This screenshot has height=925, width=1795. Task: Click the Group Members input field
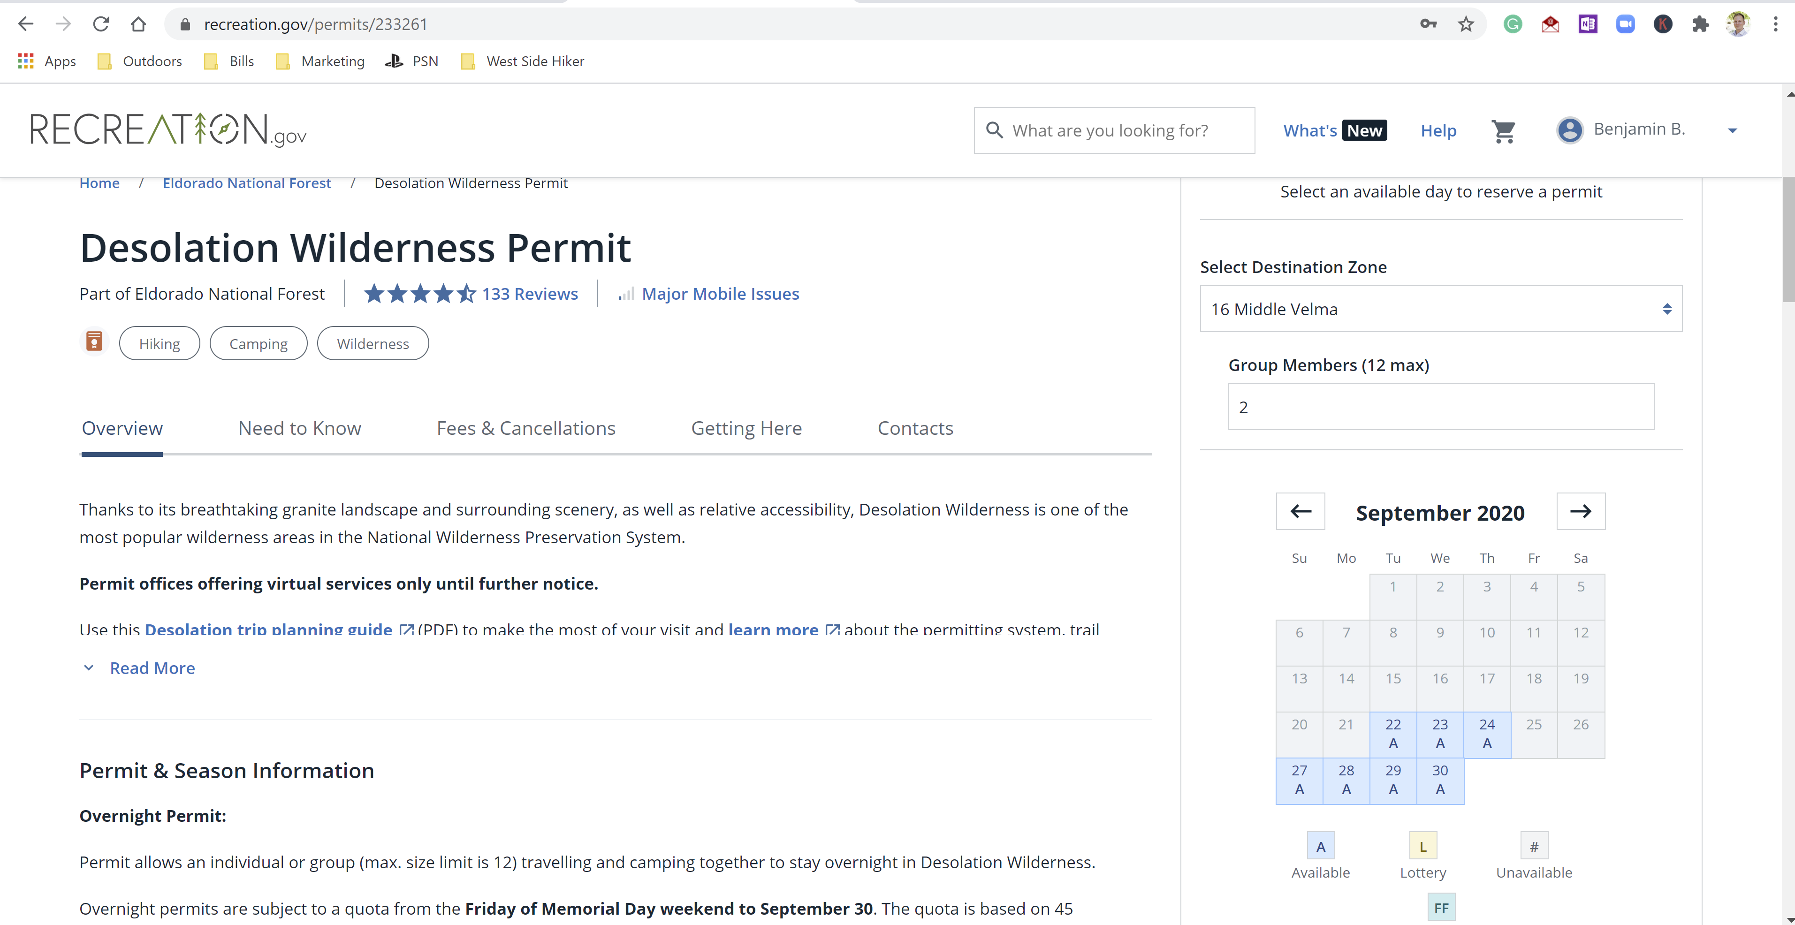tap(1440, 407)
